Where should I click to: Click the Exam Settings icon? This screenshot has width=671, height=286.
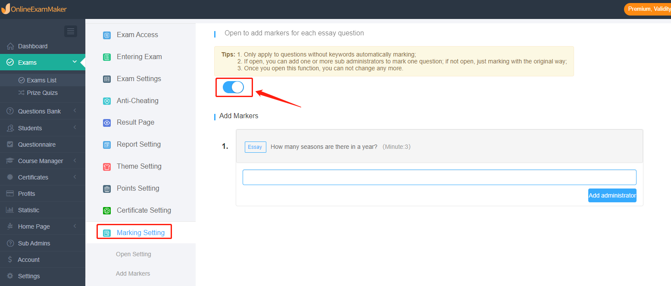(x=107, y=79)
